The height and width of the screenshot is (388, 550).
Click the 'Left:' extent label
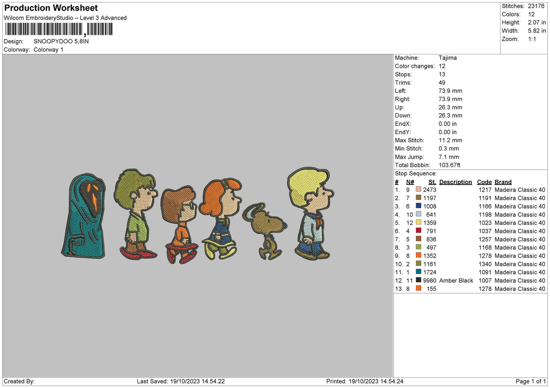[x=401, y=91]
